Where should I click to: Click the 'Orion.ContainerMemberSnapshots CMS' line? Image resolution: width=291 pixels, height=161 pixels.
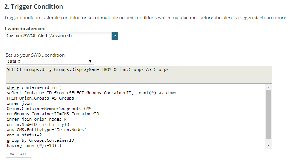(x=49, y=109)
